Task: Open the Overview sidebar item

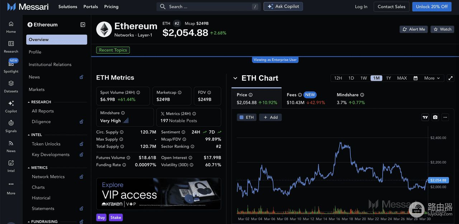Action: (57, 39)
